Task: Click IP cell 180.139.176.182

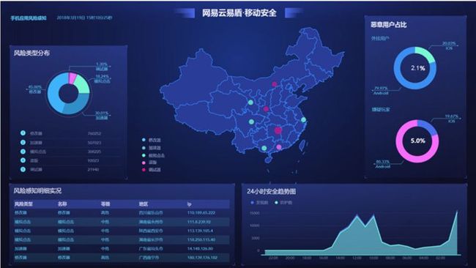Action: [202, 257]
